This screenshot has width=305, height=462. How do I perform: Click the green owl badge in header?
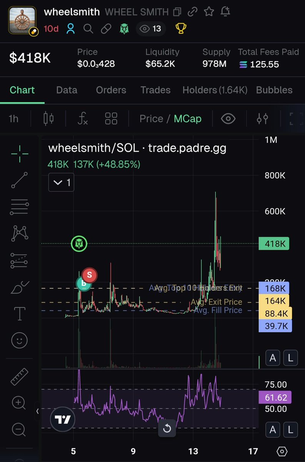coord(124,29)
